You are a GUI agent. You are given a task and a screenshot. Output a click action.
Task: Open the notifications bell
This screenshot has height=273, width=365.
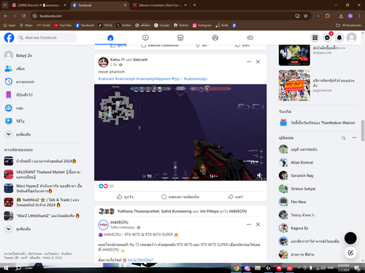pos(339,38)
